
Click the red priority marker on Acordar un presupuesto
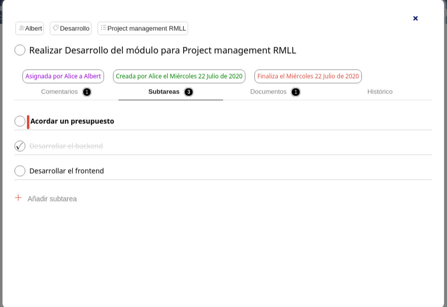point(28,122)
